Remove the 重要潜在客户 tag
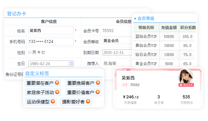The image size is (208, 121). pyautogui.click(x=57, y=83)
